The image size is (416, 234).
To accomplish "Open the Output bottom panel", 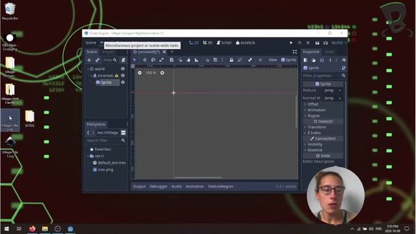I will [x=139, y=187].
